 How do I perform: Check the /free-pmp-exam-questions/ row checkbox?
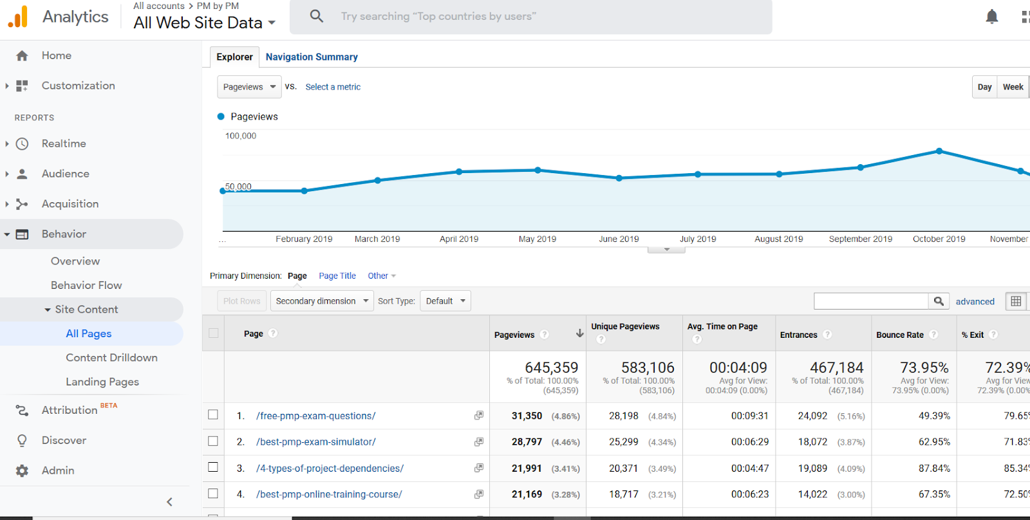(x=213, y=415)
